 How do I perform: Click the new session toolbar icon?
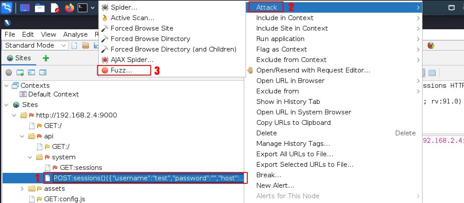pos(74,45)
